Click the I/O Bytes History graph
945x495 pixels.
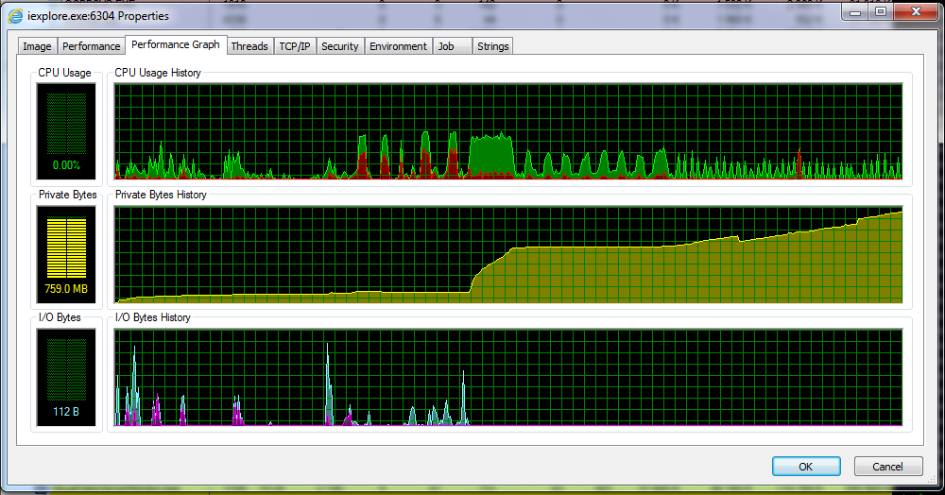pyautogui.click(x=508, y=377)
